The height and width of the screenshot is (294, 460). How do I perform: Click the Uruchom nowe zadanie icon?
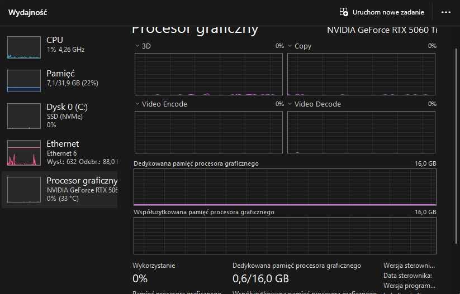(344, 12)
